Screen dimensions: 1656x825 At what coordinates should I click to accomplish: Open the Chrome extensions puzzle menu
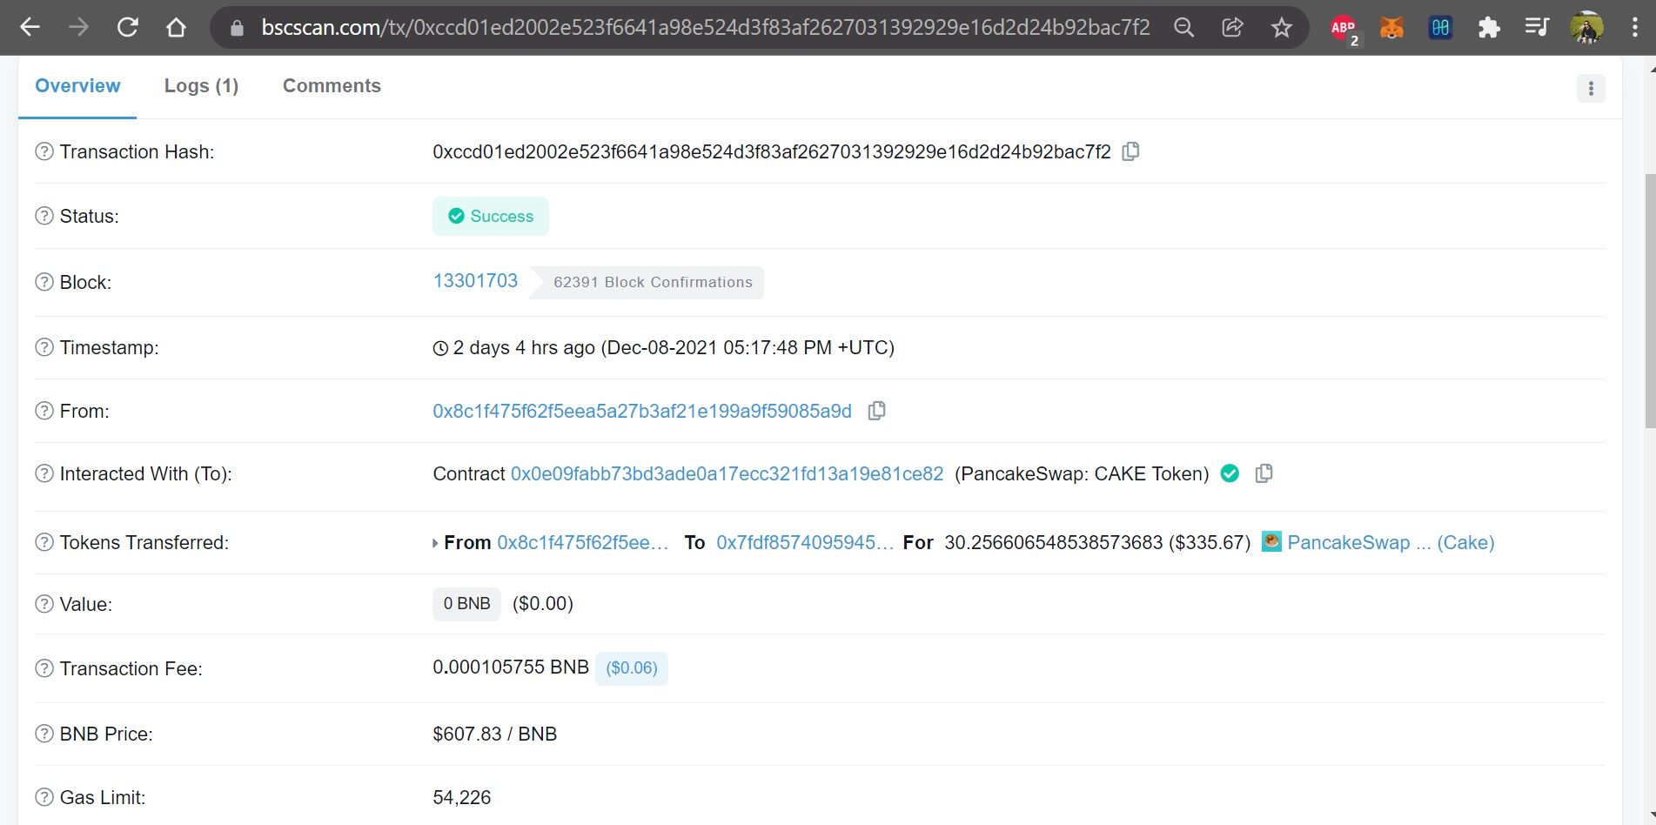(x=1489, y=28)
